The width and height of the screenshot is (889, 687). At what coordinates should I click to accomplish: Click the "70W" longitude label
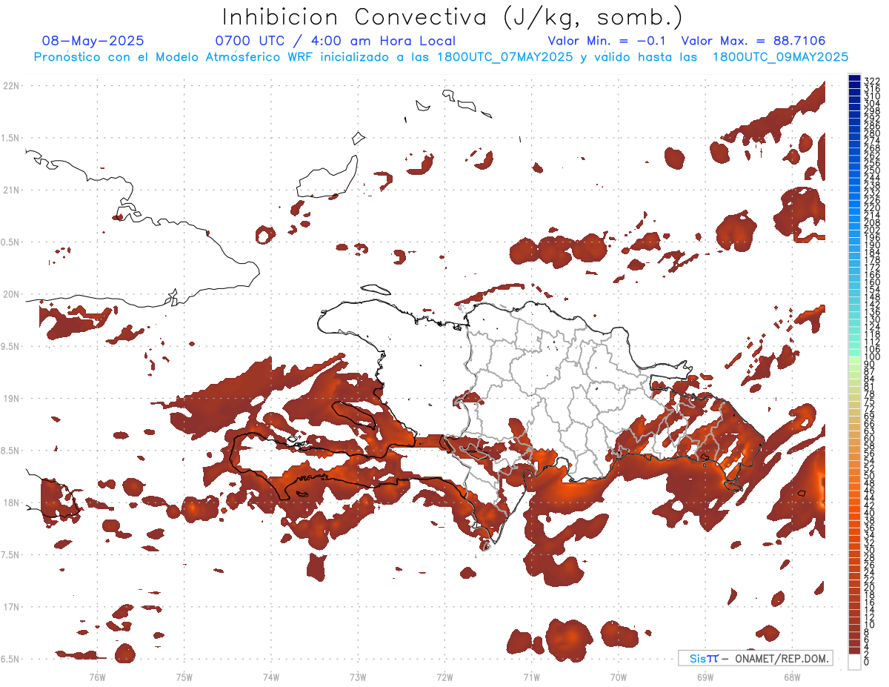619,677
